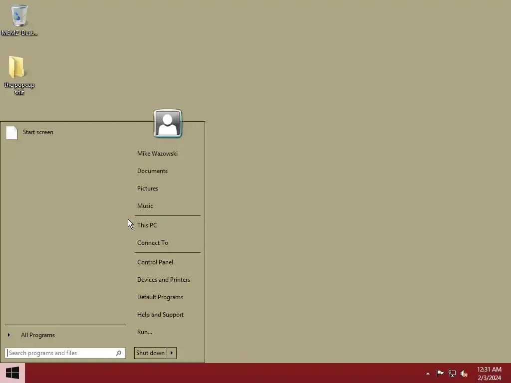Open Action Center flag icon
511x383 pixels.
pyautogui.click(x=440, y=373)
